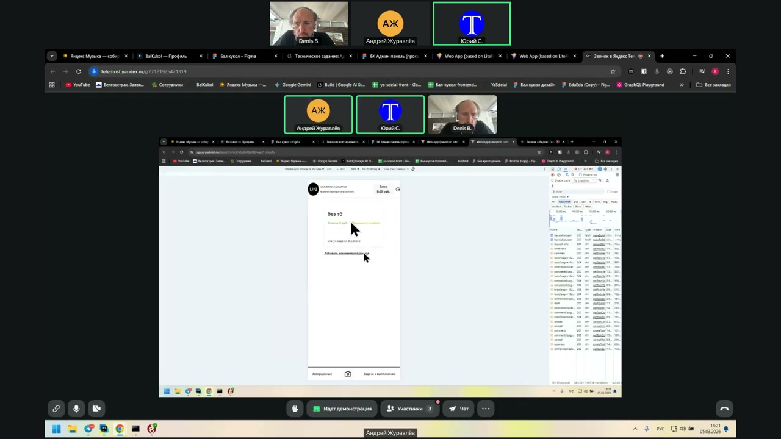Raise hand in the meeting
This screenshot has height=439, width=781.
295,409
